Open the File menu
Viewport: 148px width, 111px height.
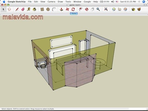pyautogui.click(x=30, y=2)
